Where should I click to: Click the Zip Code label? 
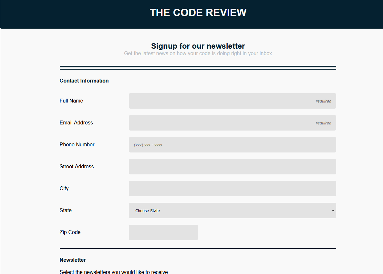70,232
